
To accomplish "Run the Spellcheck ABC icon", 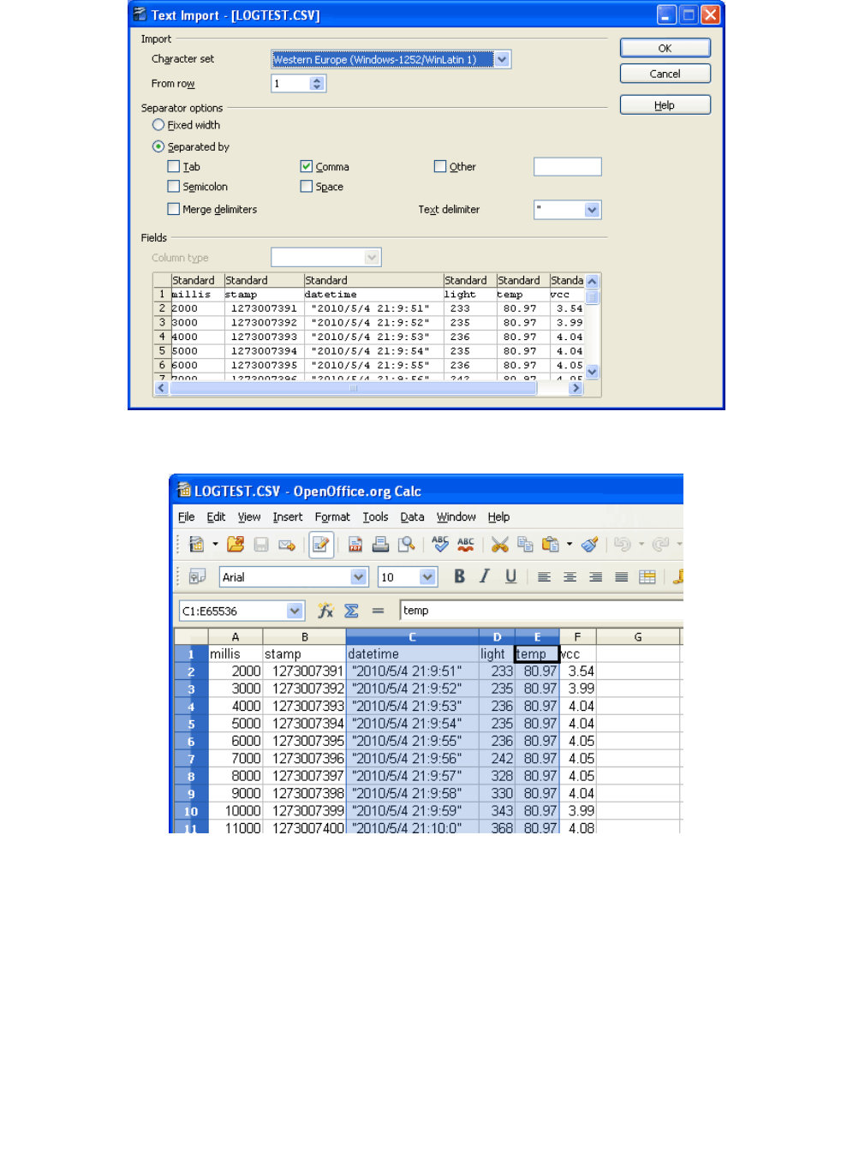I will click(440, 544).
